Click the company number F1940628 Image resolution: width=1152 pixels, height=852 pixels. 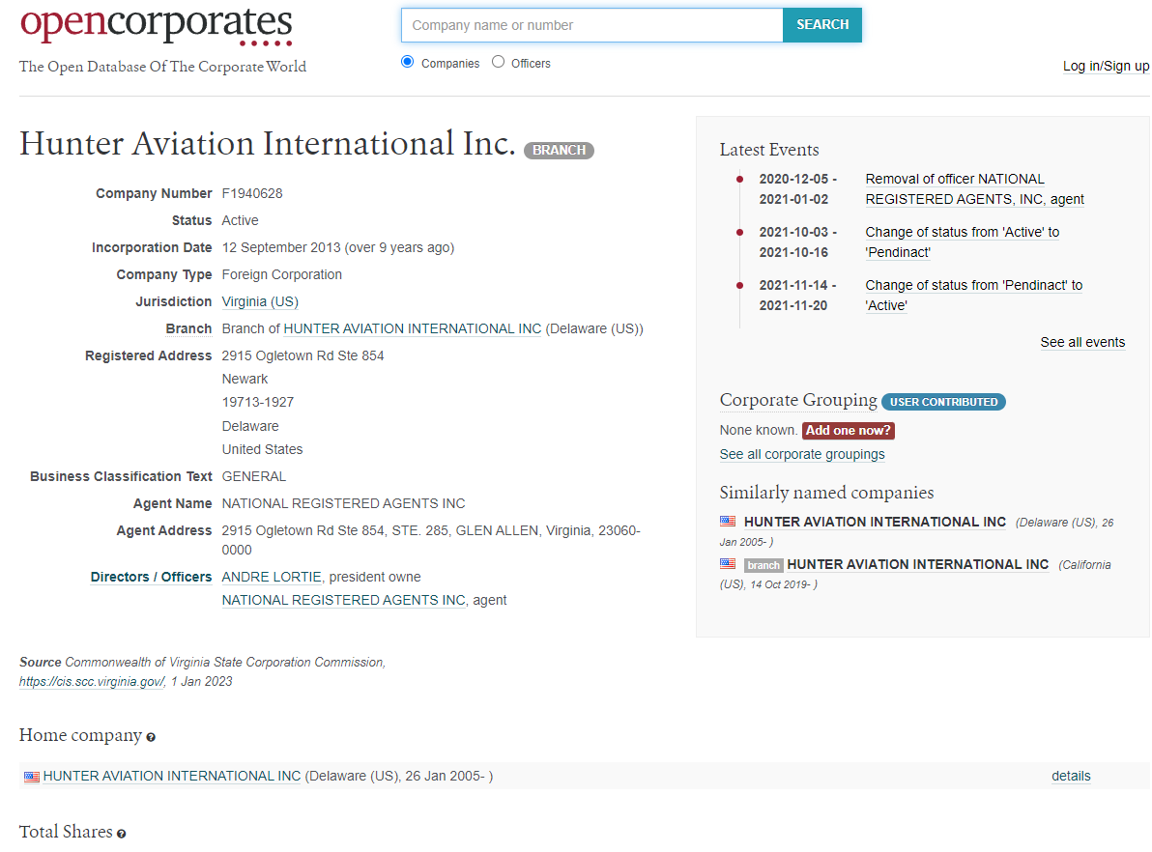click(252, 194)
